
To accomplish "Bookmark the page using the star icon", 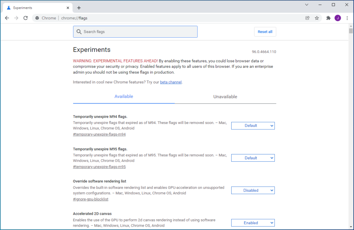I will tap(317, 18).
